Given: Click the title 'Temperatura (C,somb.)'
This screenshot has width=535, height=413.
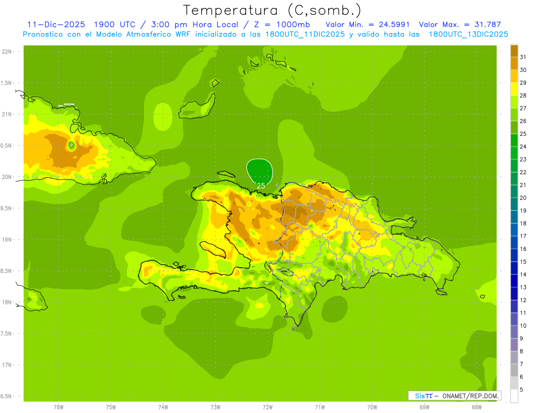Looking at the screenshot, I should coord(272,10).
